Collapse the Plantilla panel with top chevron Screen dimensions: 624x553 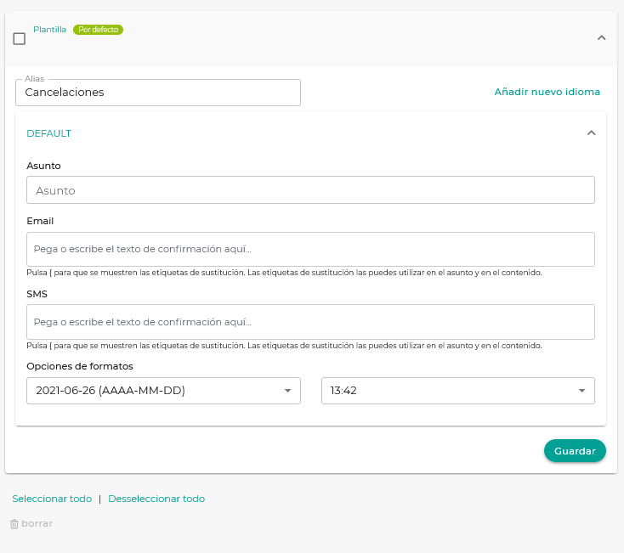(601, 38)
